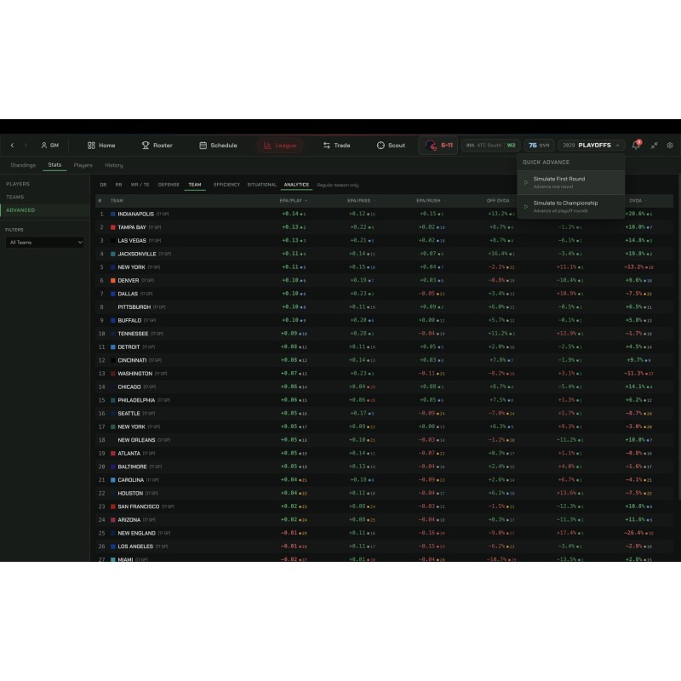
Task: Select the QB stats tab
Action: point(103,185)
